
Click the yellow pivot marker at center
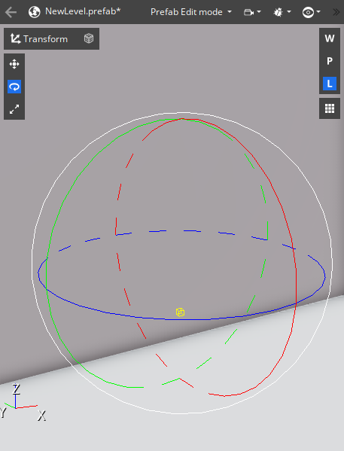coord(180,312)
